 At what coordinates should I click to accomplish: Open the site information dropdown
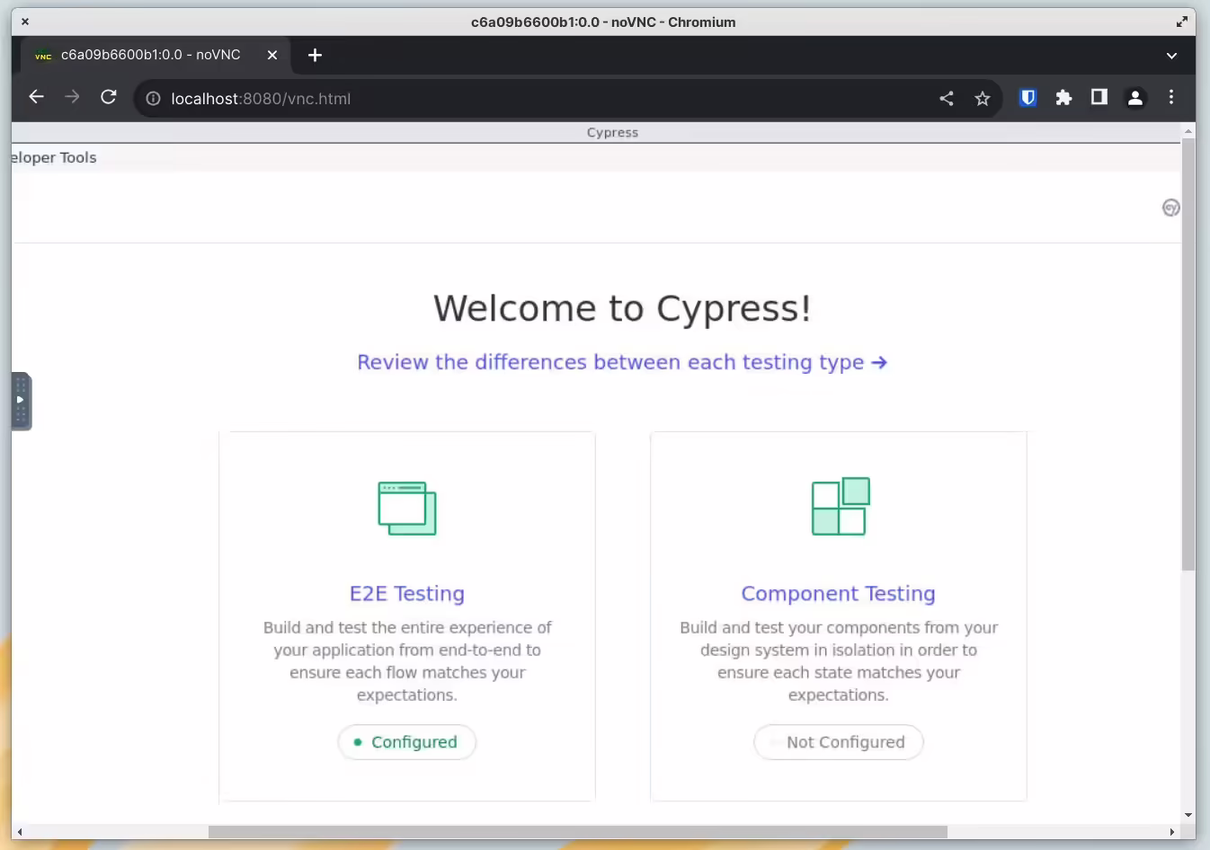153,99
